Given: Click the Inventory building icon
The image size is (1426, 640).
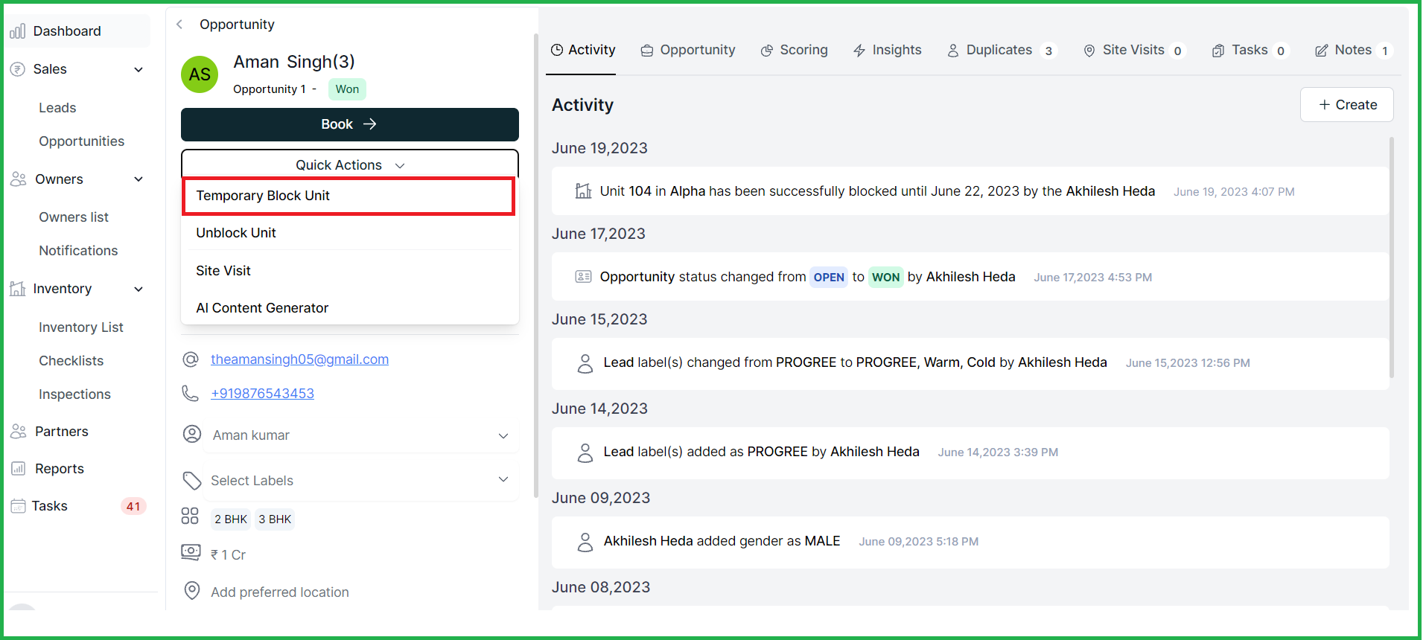Looking at the screenshot, I should pyautogui.click(x=18, y=289).
